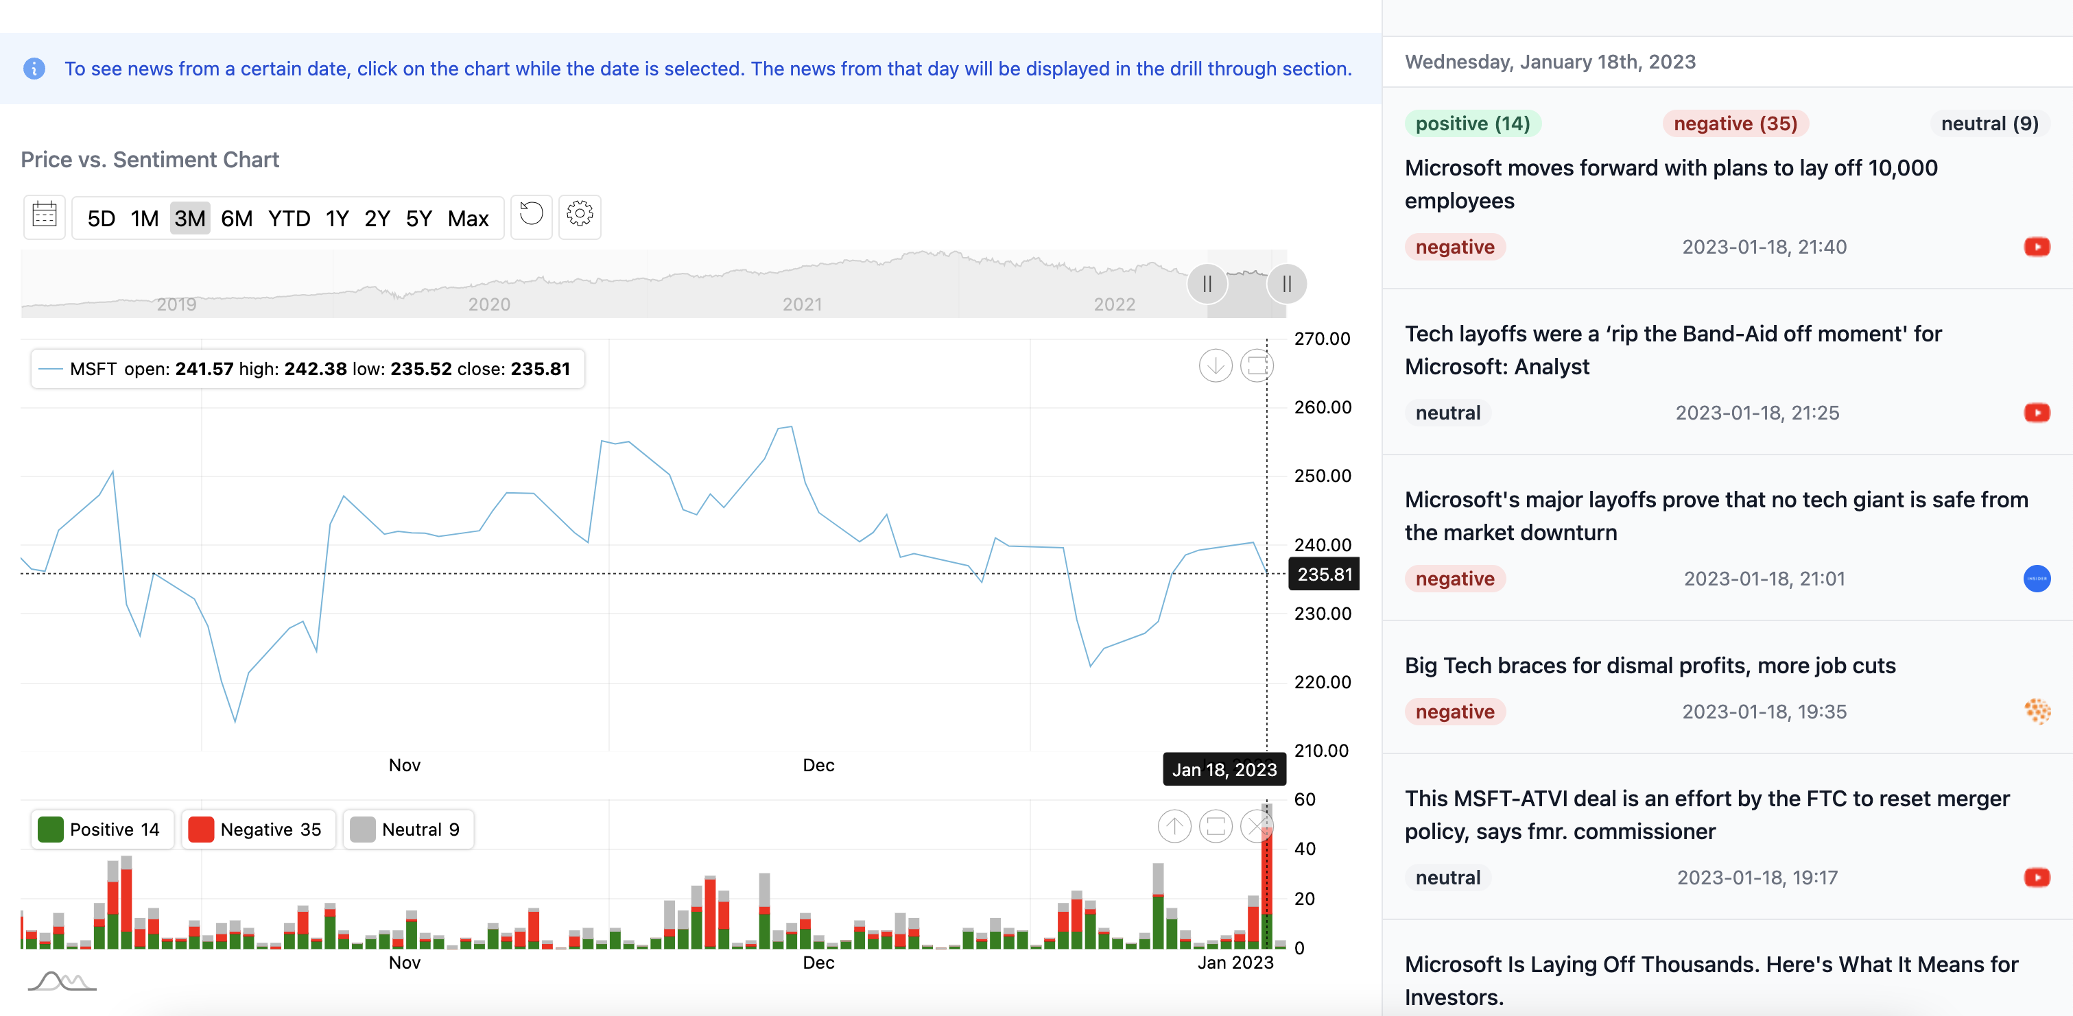Click right handle of navigator range slider
The image size is (2073, 1016).
[1287, 284]
